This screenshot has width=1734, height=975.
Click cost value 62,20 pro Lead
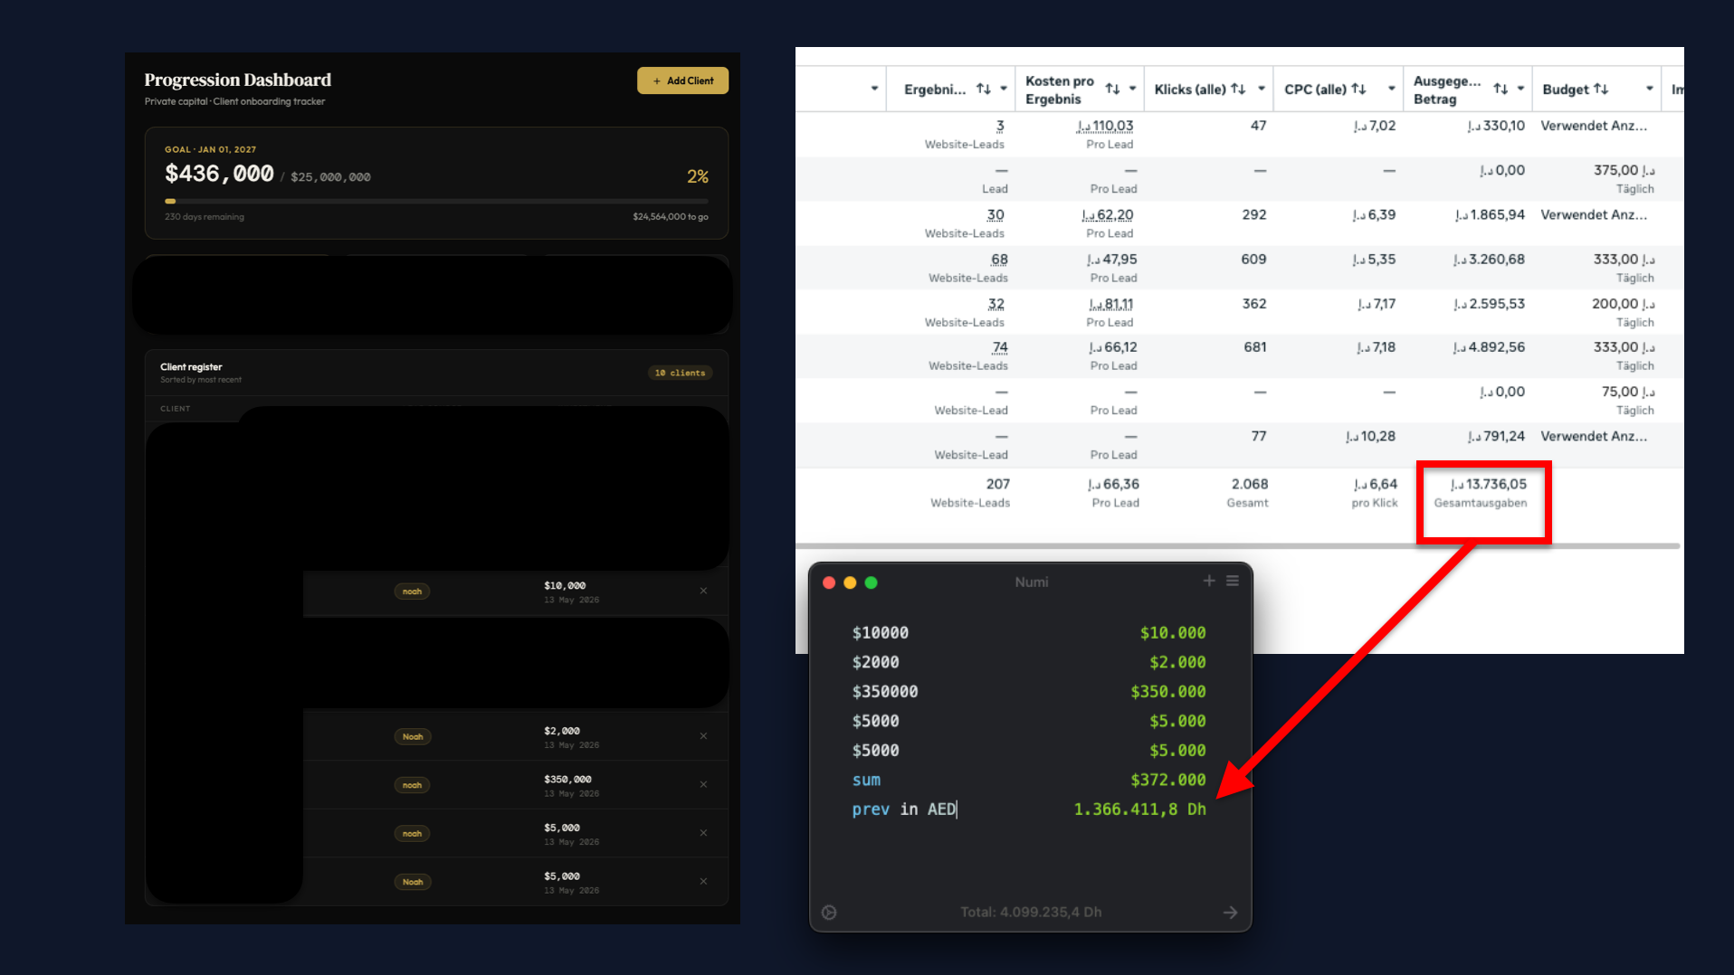pos(1107,215)
